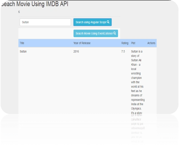This screenshot has width=179, height=146.
Task: Click the Sultan title cell in the table
Action: [23, 51]
